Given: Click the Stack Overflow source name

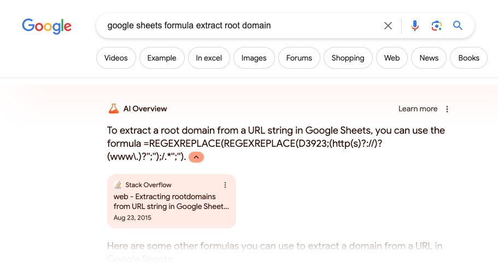Looking at the screenshot, I should pyautogui.click(x=148, y=185).
